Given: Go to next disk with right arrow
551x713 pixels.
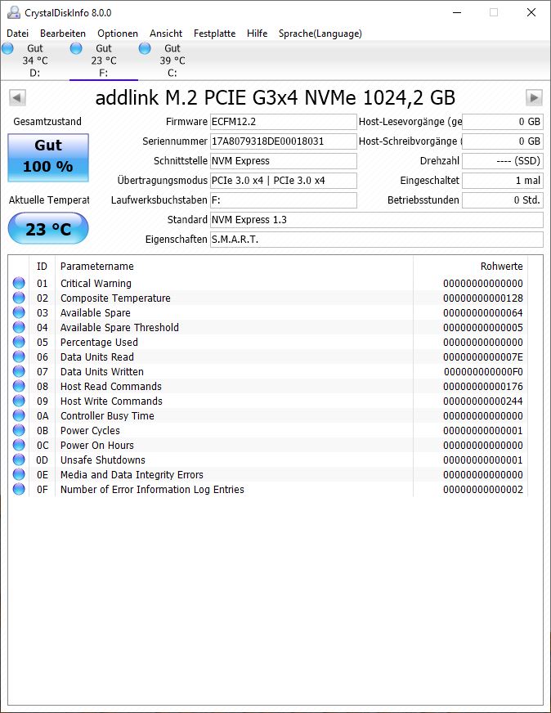Looking at the screenshot, I should (x=534, y=97).
